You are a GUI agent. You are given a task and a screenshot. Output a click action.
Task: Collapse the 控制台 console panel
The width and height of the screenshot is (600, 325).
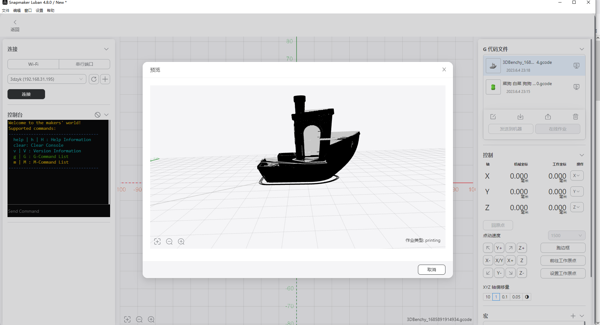click(x=106, y=115)
